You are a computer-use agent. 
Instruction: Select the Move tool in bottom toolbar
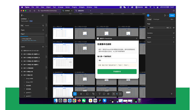pos(75,94)
